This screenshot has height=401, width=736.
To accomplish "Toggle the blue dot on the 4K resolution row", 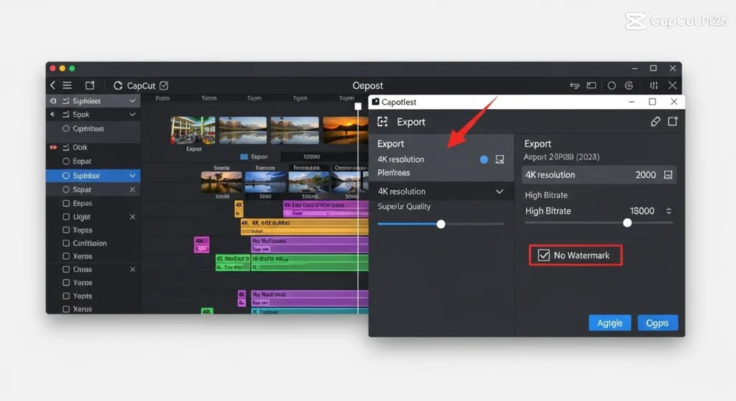I will pos(484,160).
